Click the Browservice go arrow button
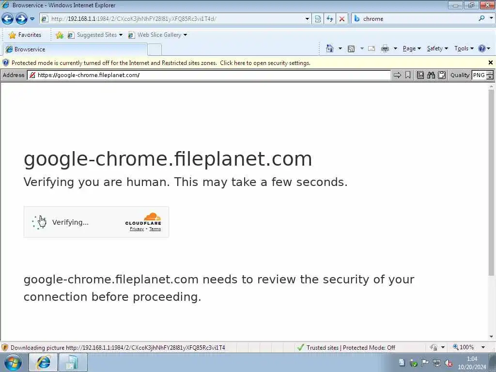Viewport: 496px width, 372px height. click(x=397, y=75)
